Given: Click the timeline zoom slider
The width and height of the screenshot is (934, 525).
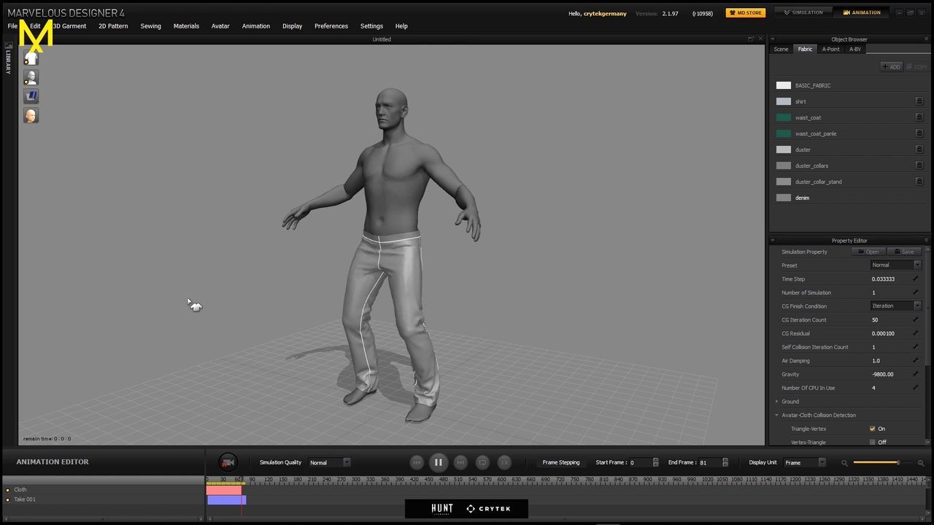Looking at the screenshot, I should click(882, 462).
